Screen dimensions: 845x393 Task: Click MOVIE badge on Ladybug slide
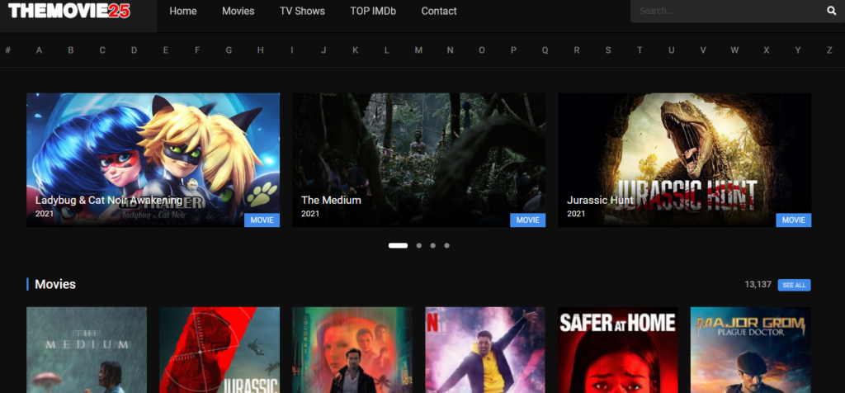click(262, 220)
